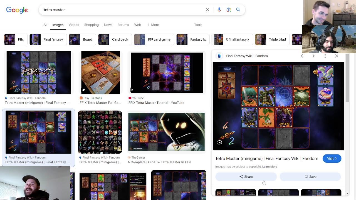
Task: Open the Tools options
Action: (198, 25)
